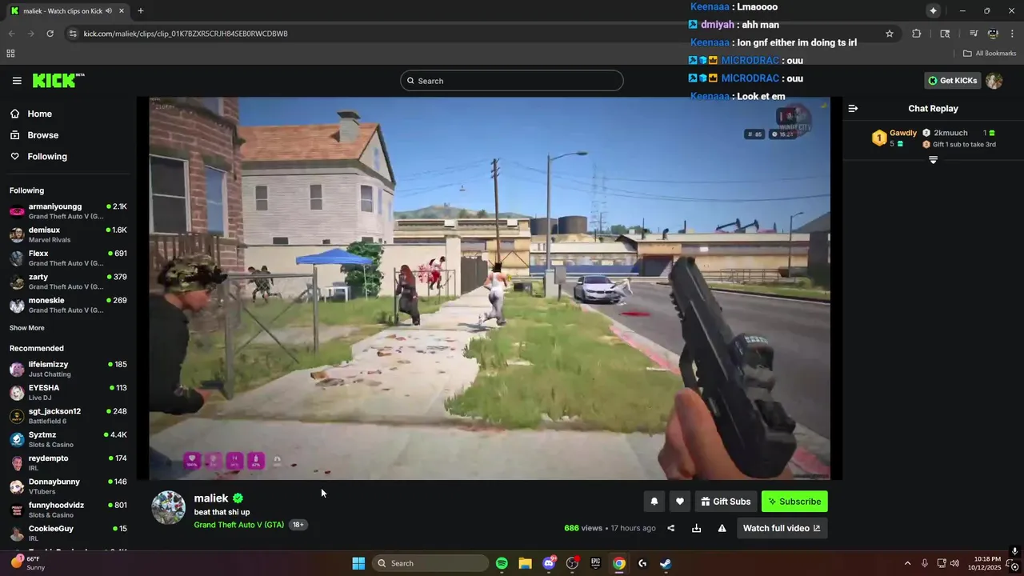Open Donnaybunny recommended channel
The image size is (1024, 576).
[68, 486]
